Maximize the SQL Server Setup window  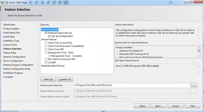click(192, 2)
